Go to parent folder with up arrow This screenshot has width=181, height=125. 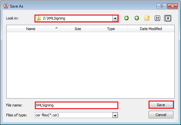point(137,18)
